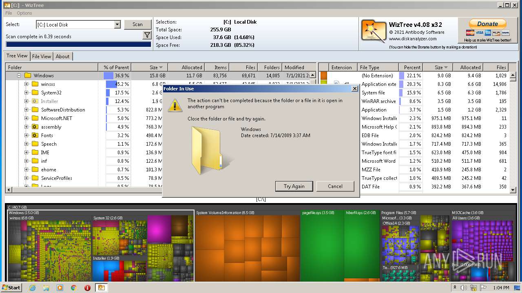This screenshot has width=522, height=293.
Task: Click the SoftwareDistribution folder icon
Action: [35, 109]
